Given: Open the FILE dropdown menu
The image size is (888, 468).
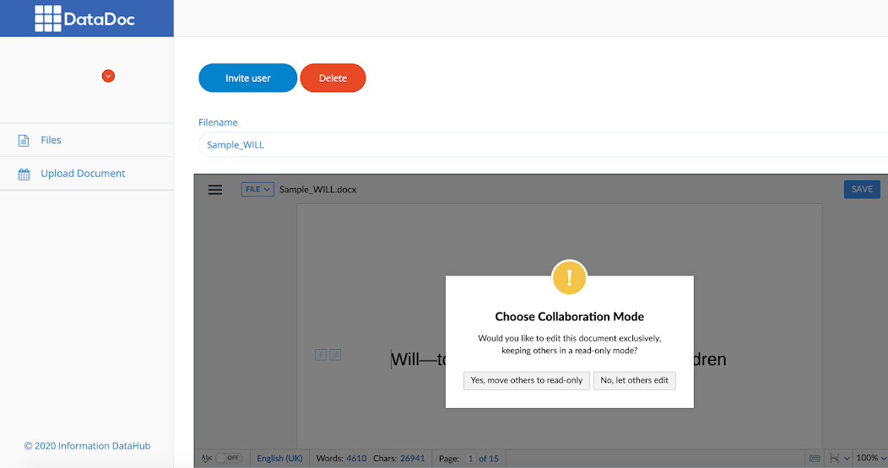Looking at the screenshot, I should (257, 190).
